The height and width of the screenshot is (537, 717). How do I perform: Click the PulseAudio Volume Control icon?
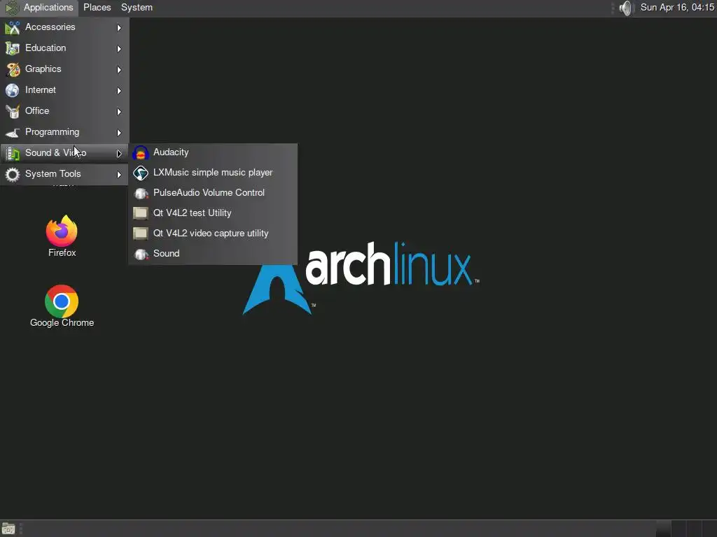[140, 193]
